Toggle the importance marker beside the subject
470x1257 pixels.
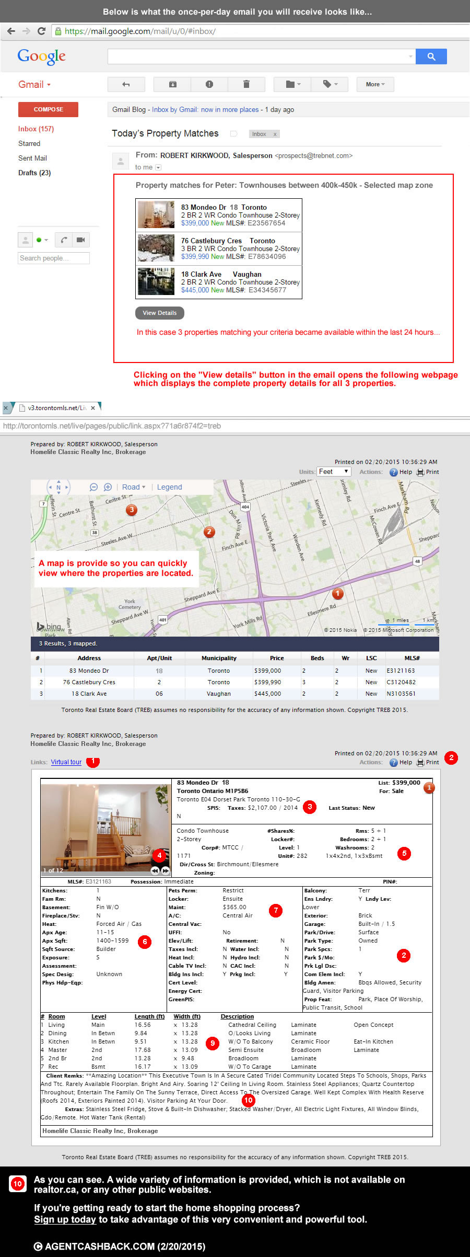(x=234, y=134)
